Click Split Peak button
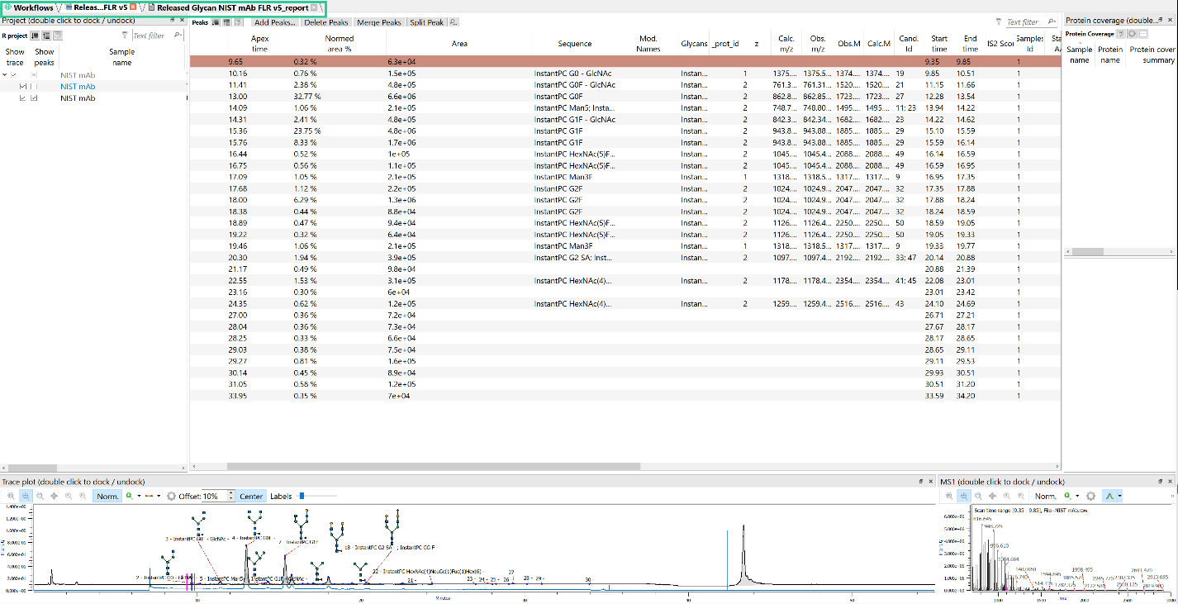Image resolution: width=1178 pixels, height=604 pixels. pos(427,22)
